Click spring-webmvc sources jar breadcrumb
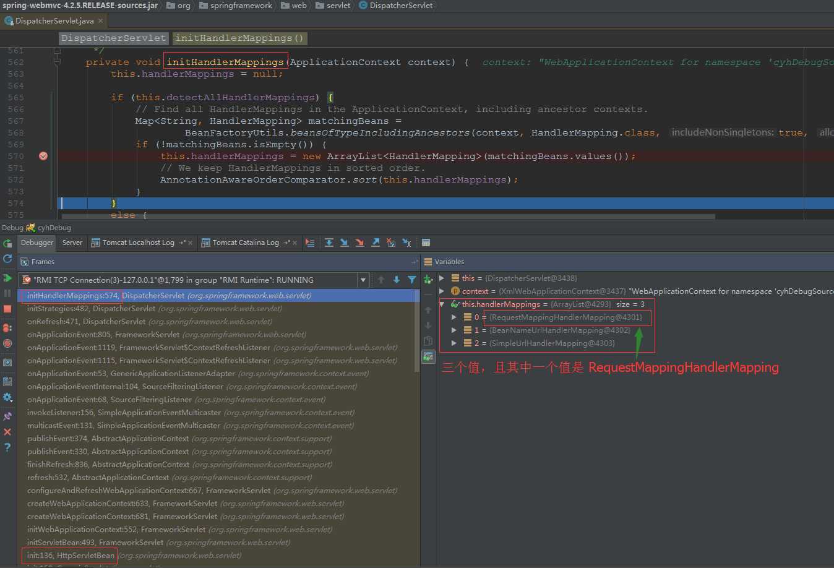The height and width of the screenshot is (568, 834). (80, 6)
